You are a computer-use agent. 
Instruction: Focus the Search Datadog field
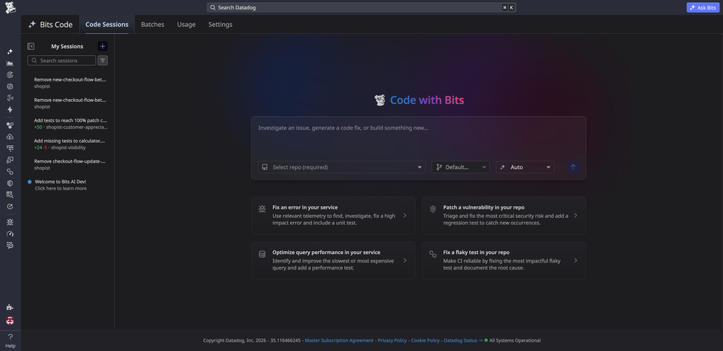pos(362,7)
